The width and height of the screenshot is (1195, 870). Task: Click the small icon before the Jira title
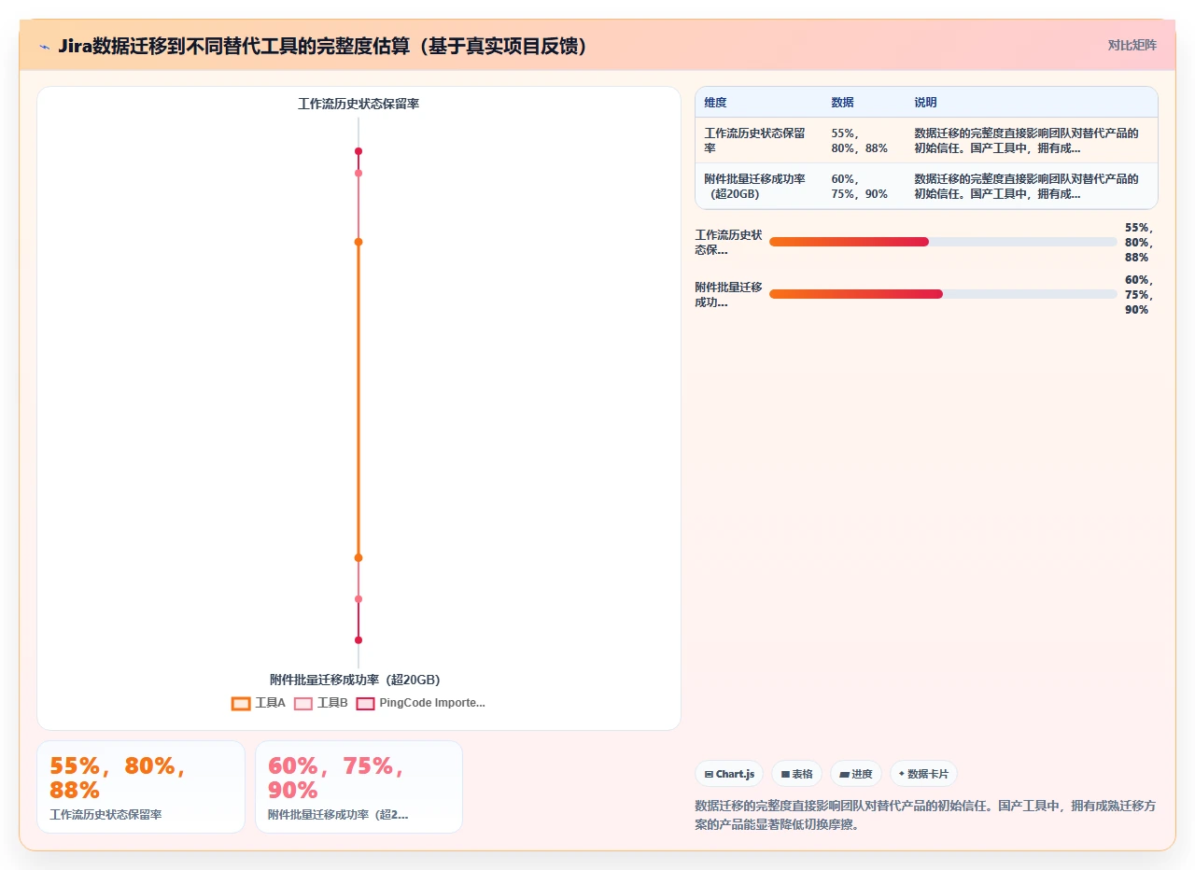44,47
